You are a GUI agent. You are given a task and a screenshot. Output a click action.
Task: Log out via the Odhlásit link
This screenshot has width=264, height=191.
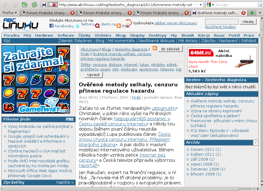pos(249,41)
